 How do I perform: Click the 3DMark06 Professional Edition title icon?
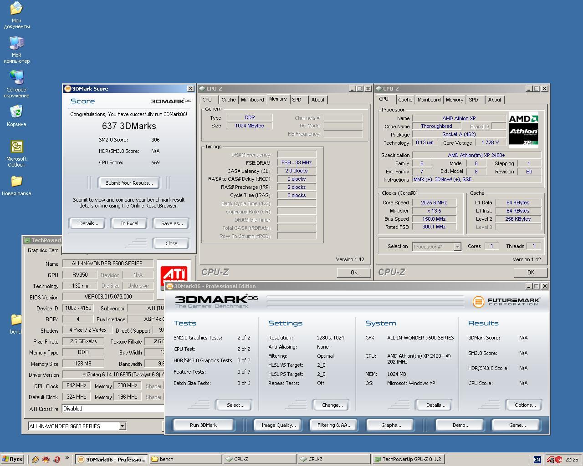click(x=169, y=286)
